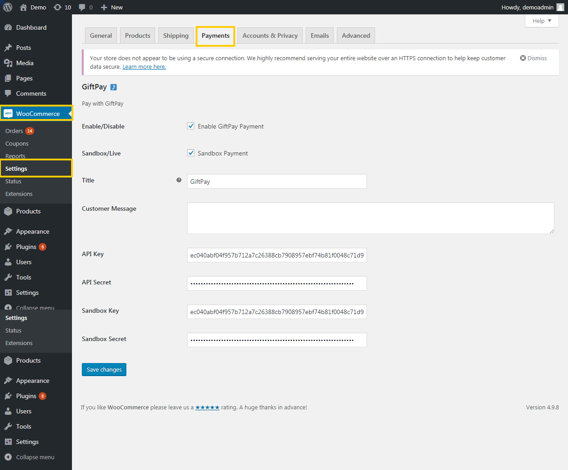Viewport: 568px width, 470px height.
Task: Toggle the Enable GiftPay Payment checkbox
Action: pos(191,126)
